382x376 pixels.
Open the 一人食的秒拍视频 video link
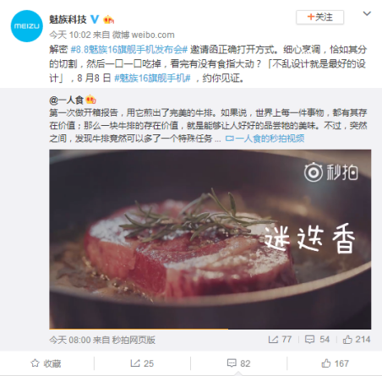tap(265, 139)
